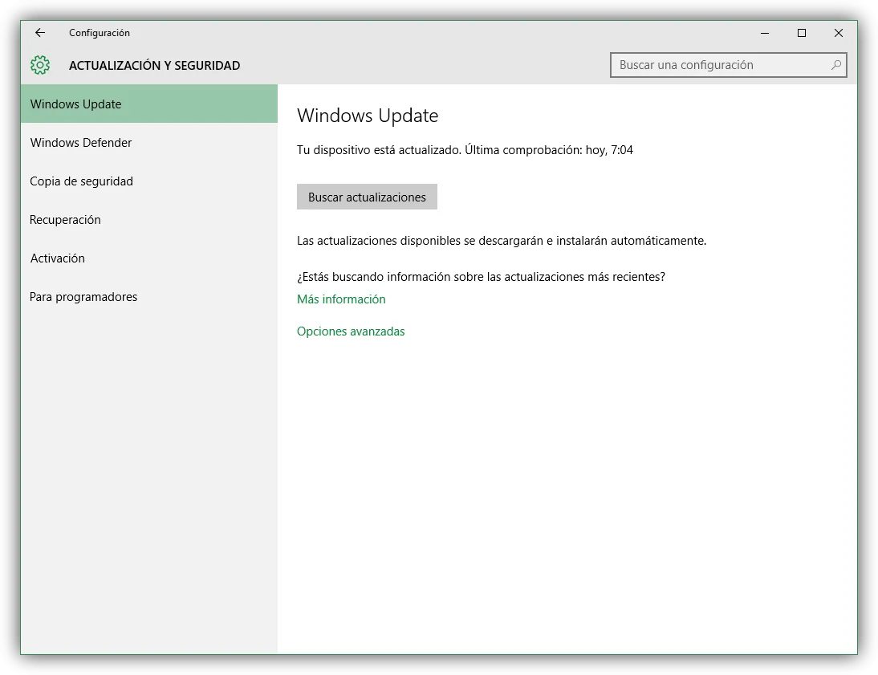Click the Buscar una configuración search field

coord(718,65)
